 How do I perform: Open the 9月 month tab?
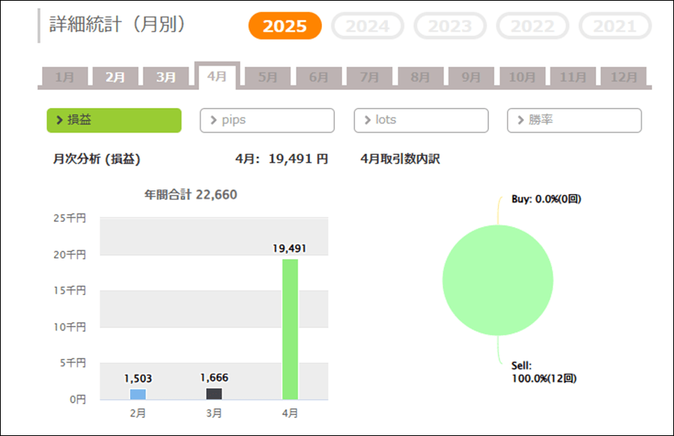coord(471,76)
